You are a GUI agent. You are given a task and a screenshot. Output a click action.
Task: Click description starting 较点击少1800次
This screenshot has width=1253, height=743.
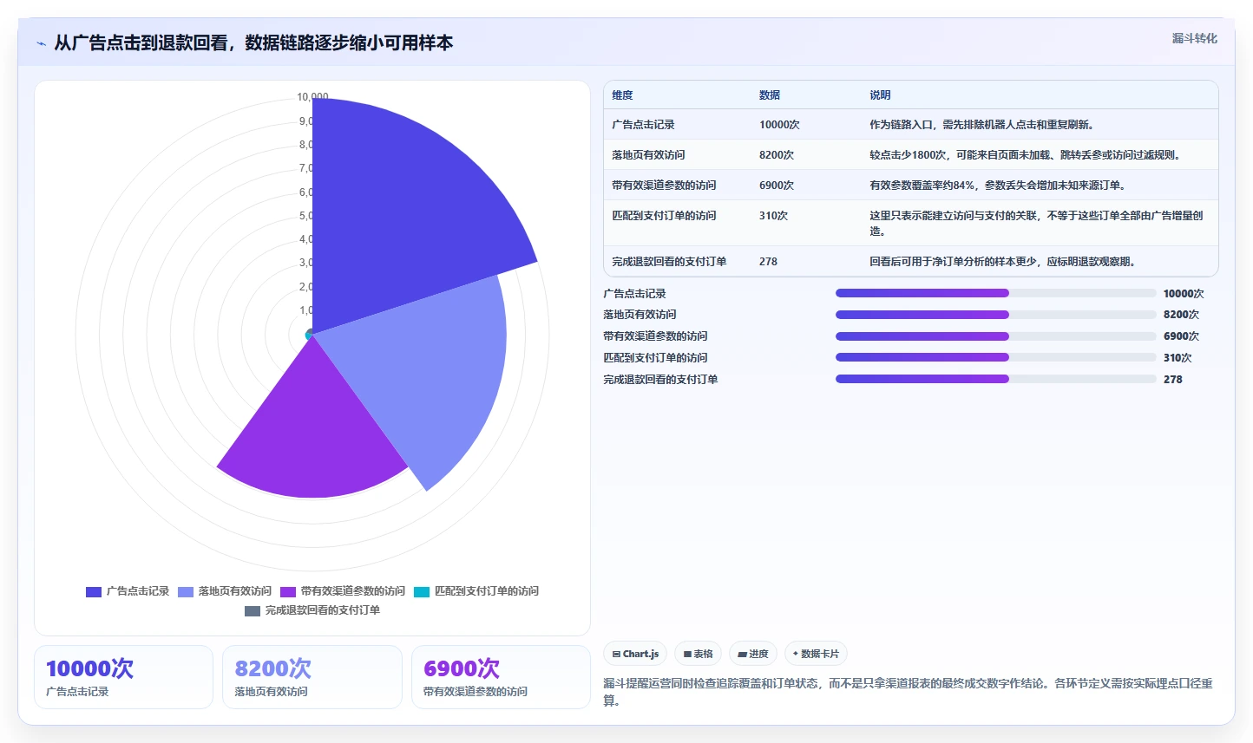1025,155
